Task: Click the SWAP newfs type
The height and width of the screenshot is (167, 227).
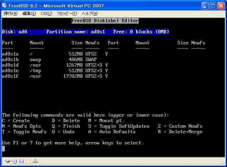Action: click(x=91, y=59)
